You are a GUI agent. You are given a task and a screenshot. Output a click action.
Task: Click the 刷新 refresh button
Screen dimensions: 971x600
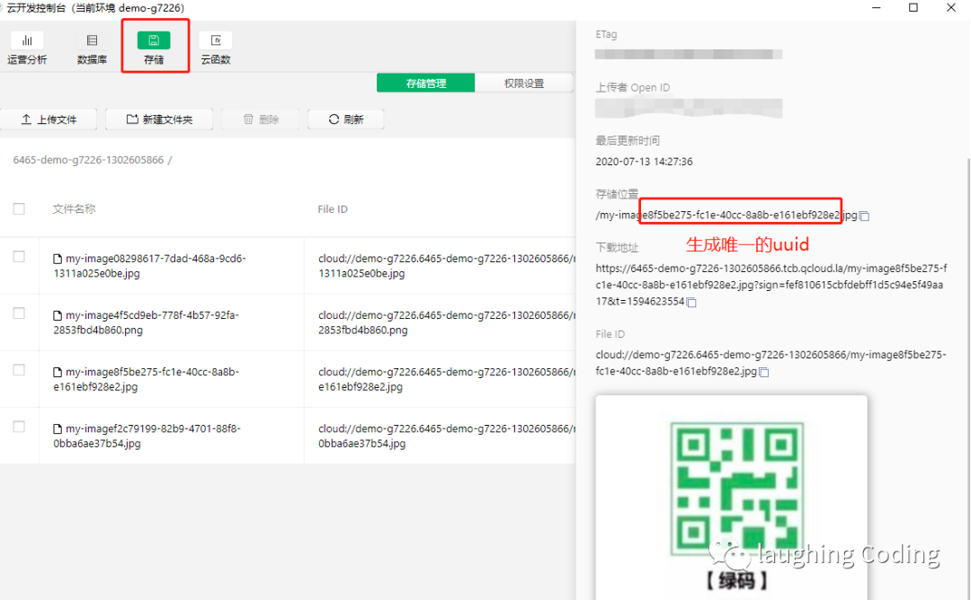(x=345, y=119)
